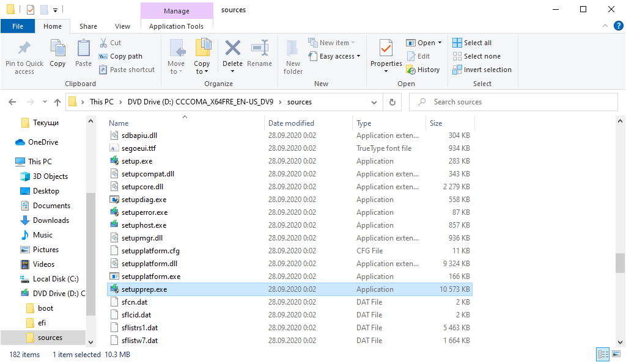The width and height of the screenshot is (626, 362).
Task: Open file History
Action: click(x=423, y=70)
